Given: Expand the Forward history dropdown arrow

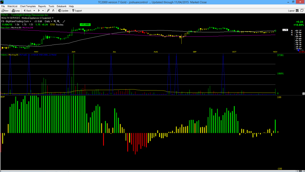Looking at the screenshot, I should (43, 11).
